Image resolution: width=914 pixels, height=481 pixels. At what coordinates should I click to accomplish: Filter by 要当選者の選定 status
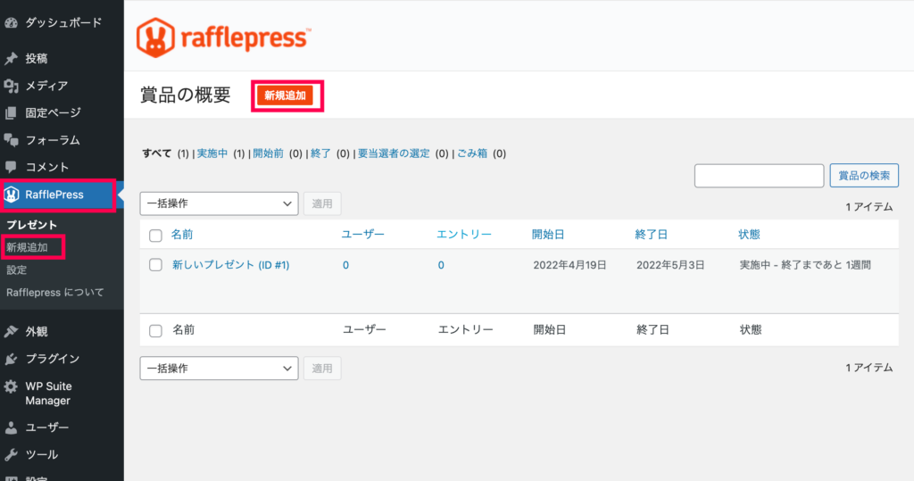(x=394, y=153)
